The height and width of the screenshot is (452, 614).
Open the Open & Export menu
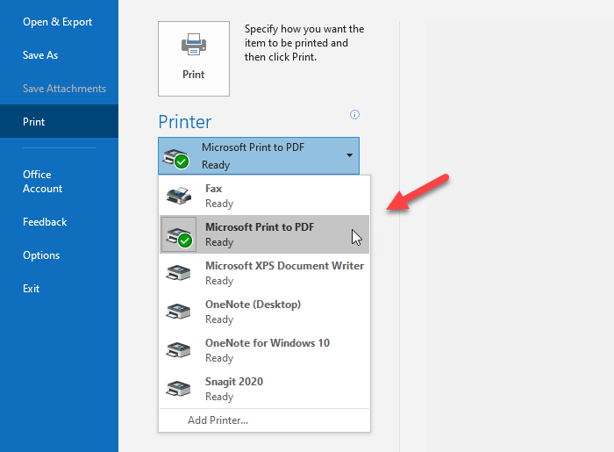[x=59, y=22]
